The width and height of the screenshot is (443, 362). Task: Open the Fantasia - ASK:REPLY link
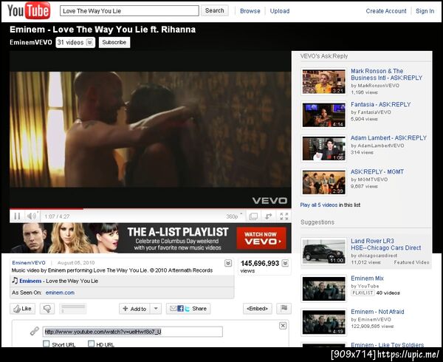click(380, 105)
